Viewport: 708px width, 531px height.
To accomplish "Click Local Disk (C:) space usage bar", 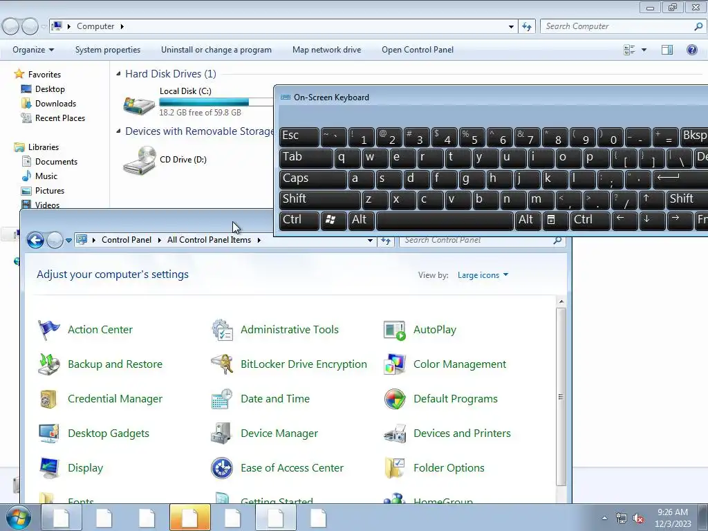I will (x=216, y=102).
